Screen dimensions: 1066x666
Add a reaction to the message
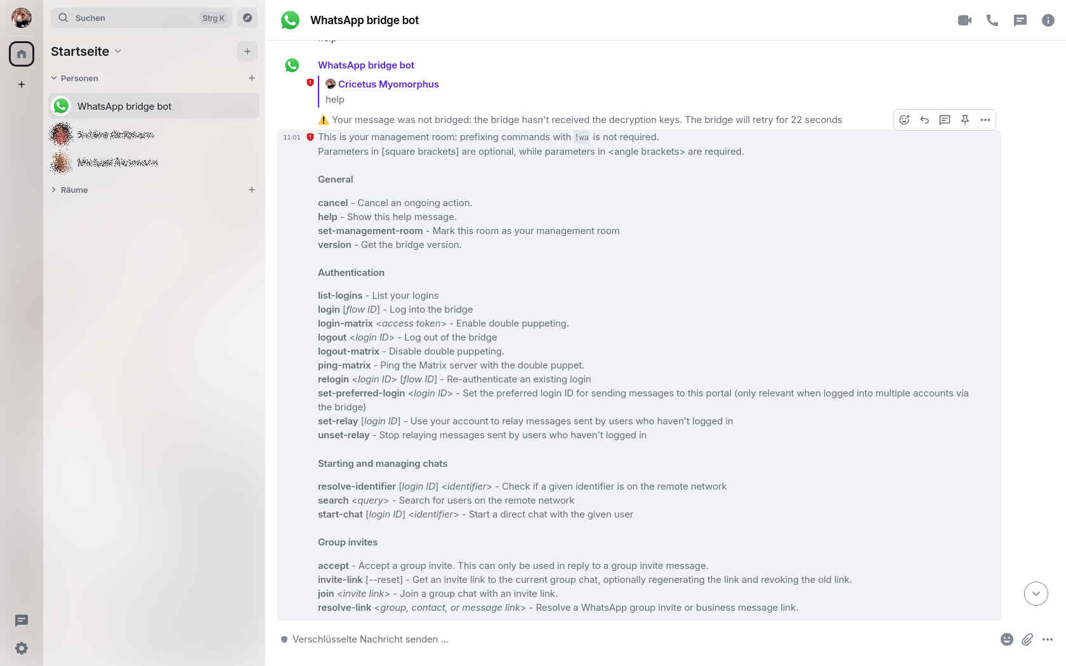click(904, 120)
